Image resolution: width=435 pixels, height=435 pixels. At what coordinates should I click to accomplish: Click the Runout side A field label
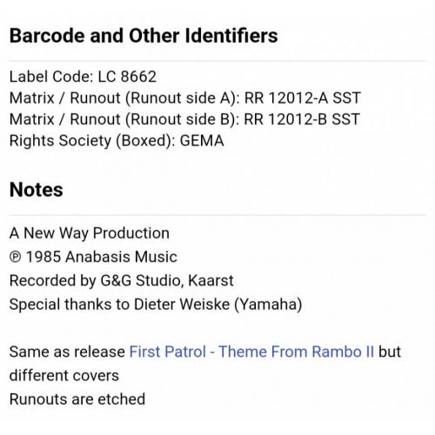click(124, 98)
